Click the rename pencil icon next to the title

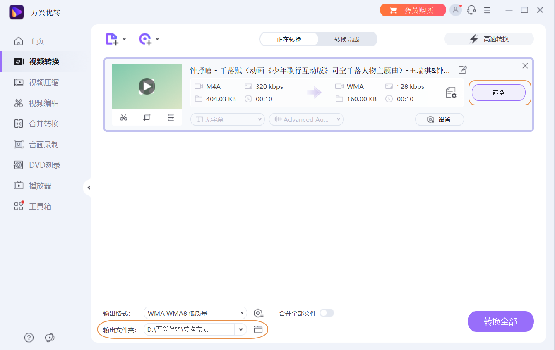(x=462, y=70)
